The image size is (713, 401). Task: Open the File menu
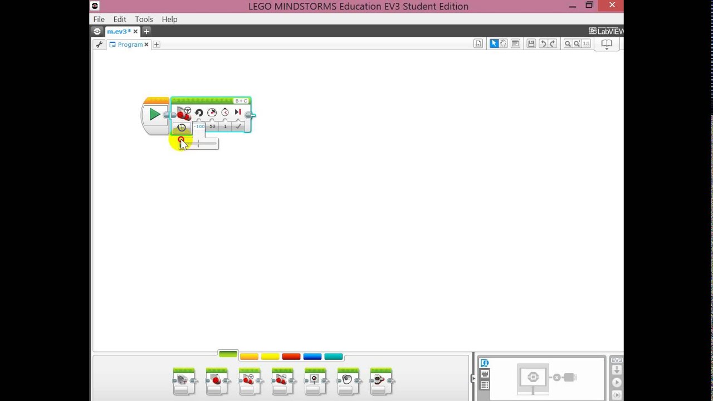99,19
